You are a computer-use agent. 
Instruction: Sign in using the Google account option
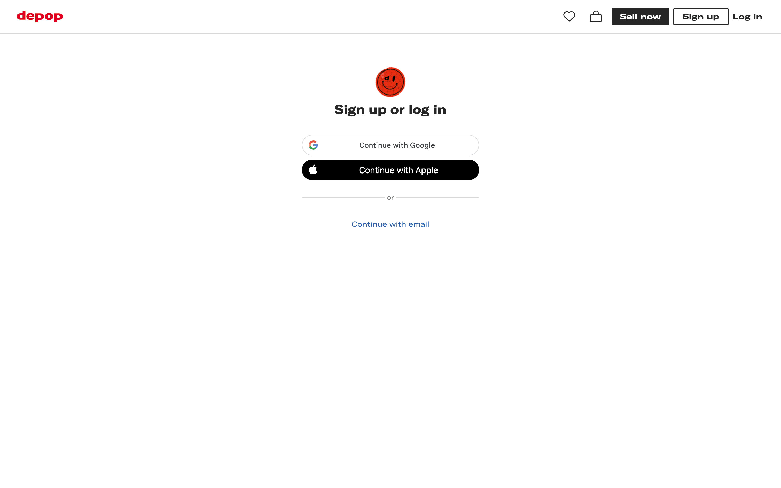[x=390, y=145]
